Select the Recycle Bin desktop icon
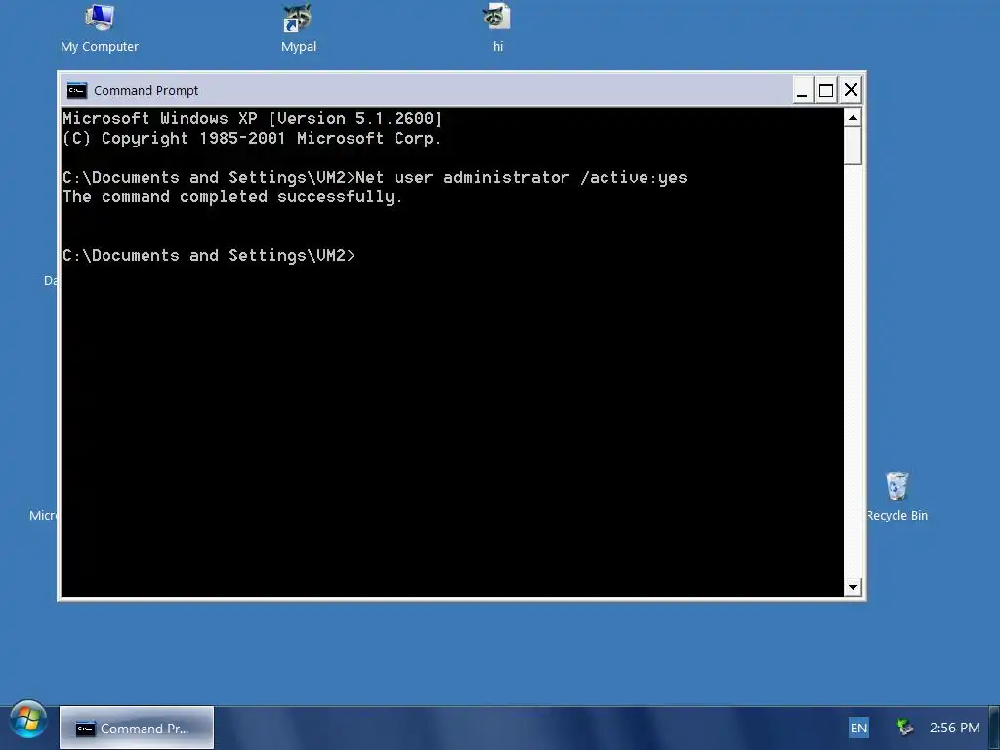The image size is (1000, 750). pos(896,497)
